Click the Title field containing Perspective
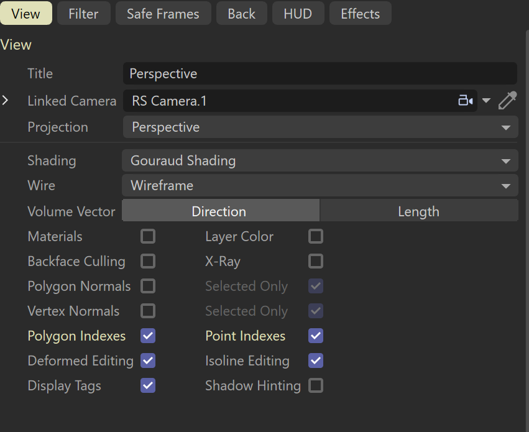Screen dimensions: 529x432 (x=320, y=73)
